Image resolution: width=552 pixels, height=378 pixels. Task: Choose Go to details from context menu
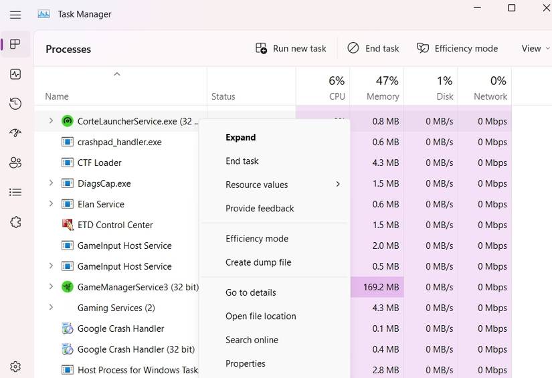click(x=251, y=292)
